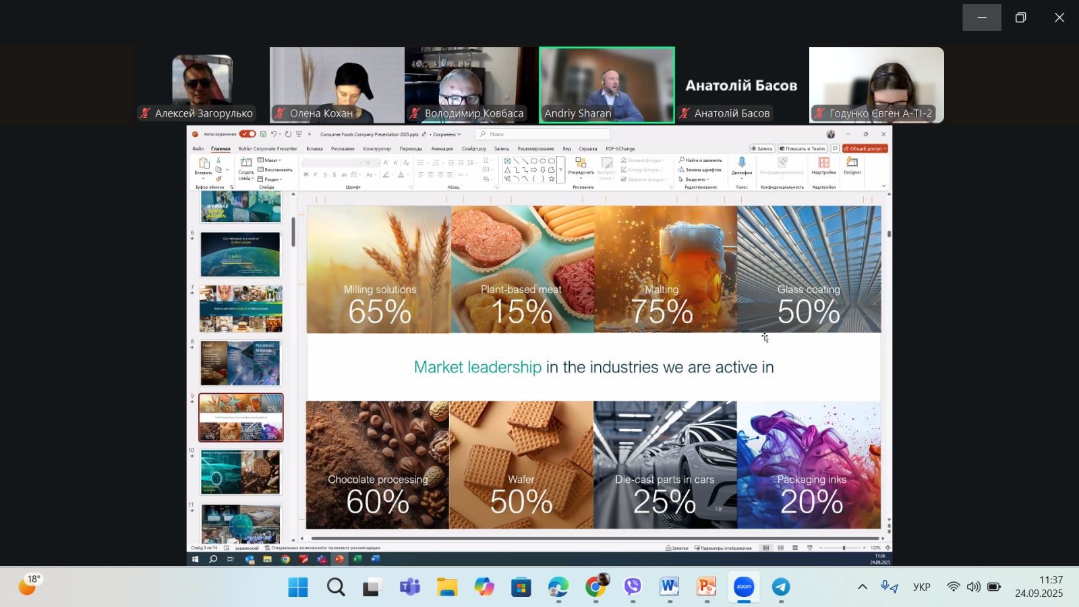Screen dimensions: 1079x607
Task: Open the Надстройки add-ins icon
Action: point(823,163)
